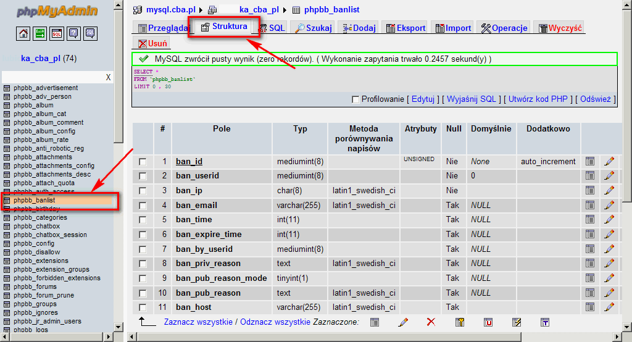This screenshot has width=632, height=342.
Task: Open the Dodaj tab
Action: pyautogui.click(x=359, y=28)
